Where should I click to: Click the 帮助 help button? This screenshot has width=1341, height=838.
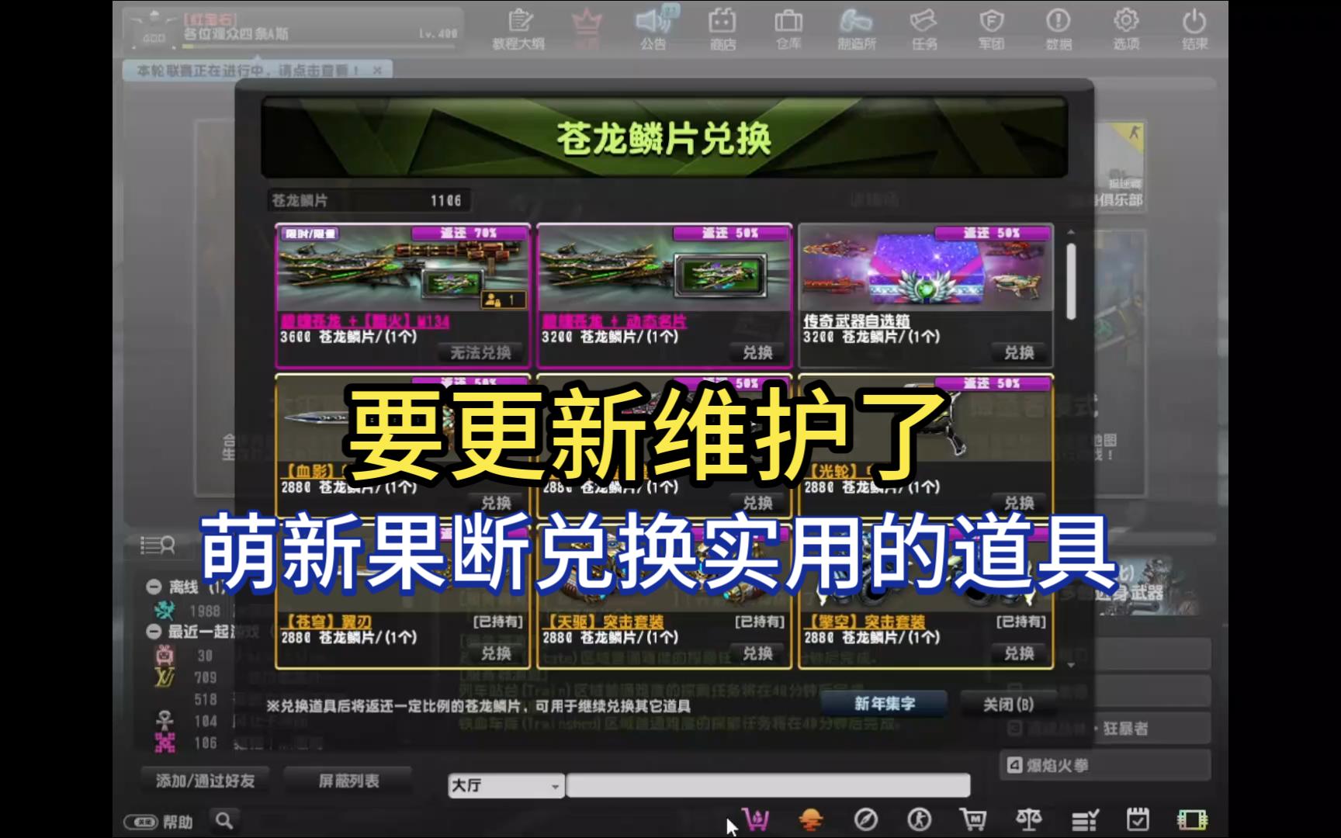pos(160,821)
